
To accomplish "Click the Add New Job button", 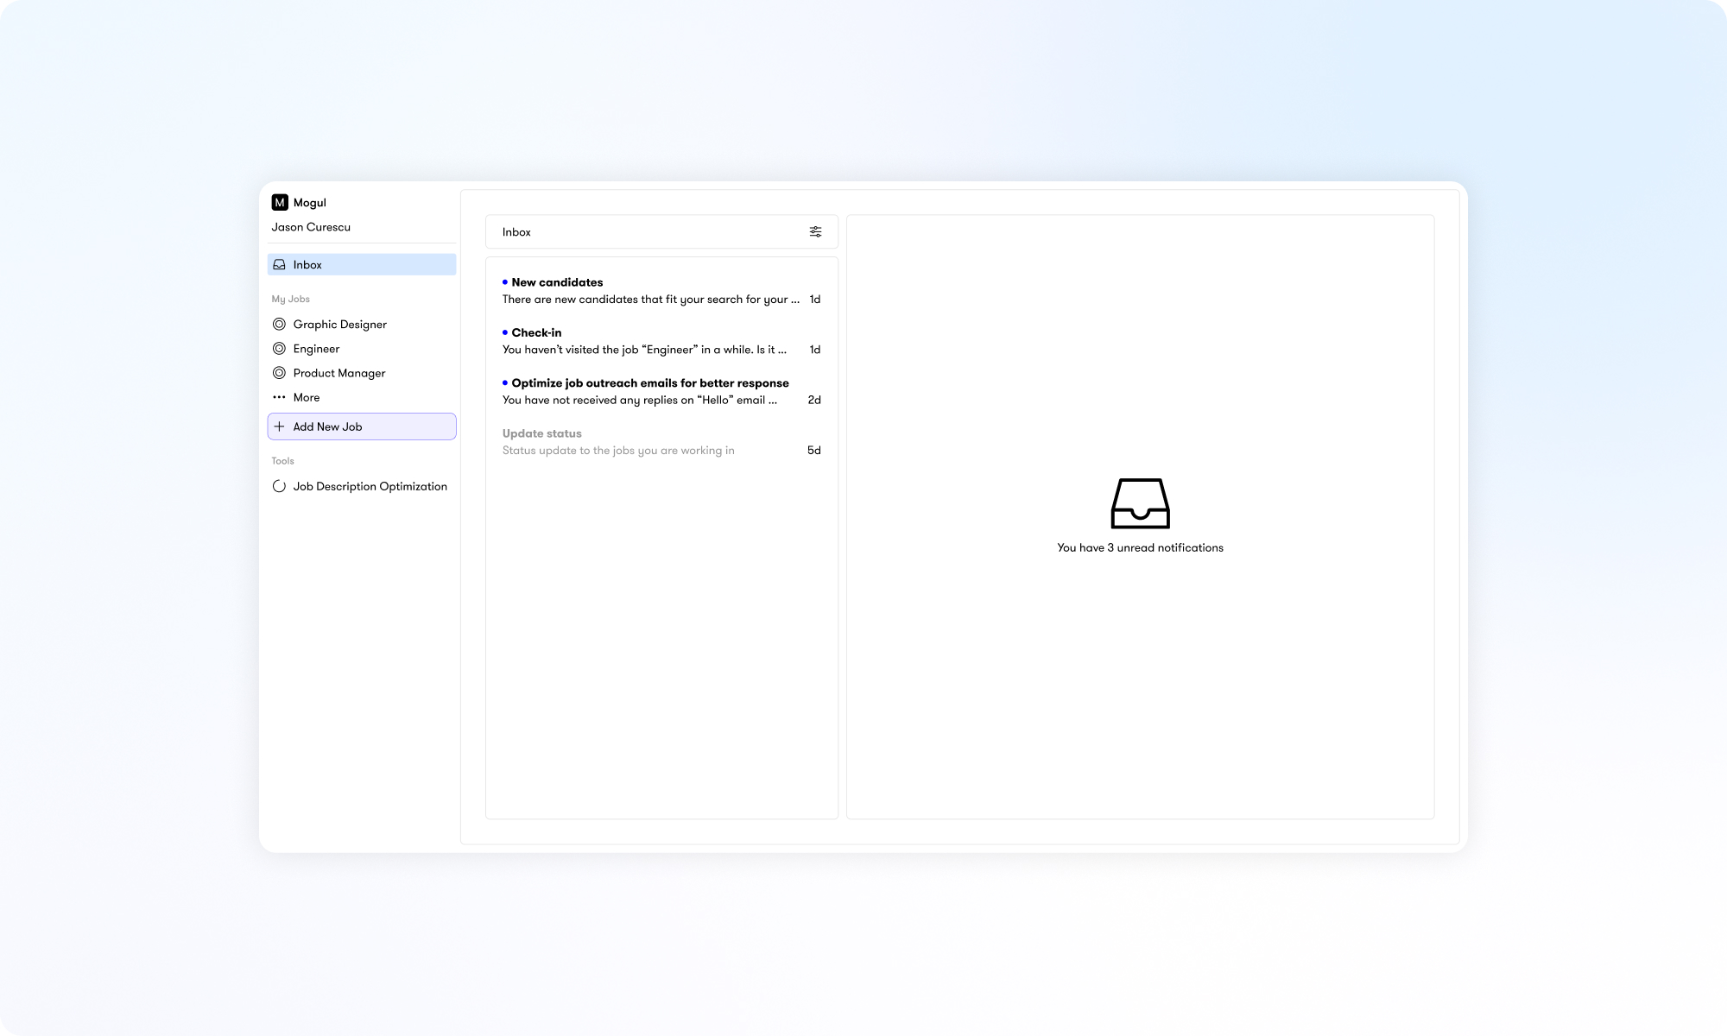I will point(361,426).
